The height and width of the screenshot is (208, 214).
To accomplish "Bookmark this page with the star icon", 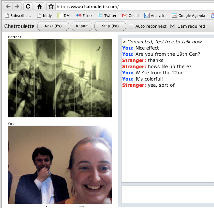I will pyautogui.click(x=51, y=7).
